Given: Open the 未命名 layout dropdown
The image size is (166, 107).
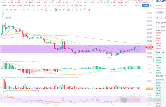Looking at the screenshot, I should [x=137, y=5].
